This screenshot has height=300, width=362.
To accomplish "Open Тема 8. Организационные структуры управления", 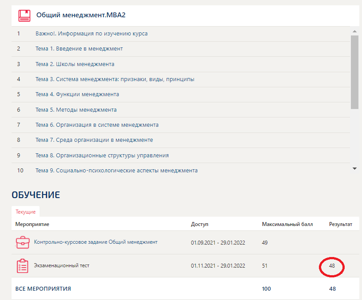I will (102, 155).
